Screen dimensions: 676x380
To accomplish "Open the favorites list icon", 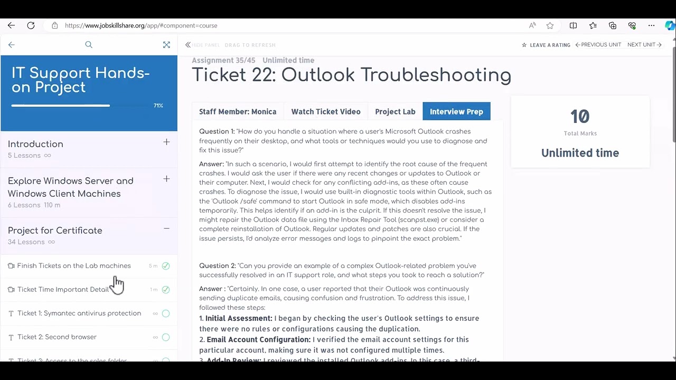I will pyautogui.click(x=593, y=25).
